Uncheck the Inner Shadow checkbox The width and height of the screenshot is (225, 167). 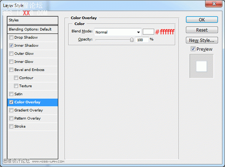pyautogui.click(x=11, y=46)
